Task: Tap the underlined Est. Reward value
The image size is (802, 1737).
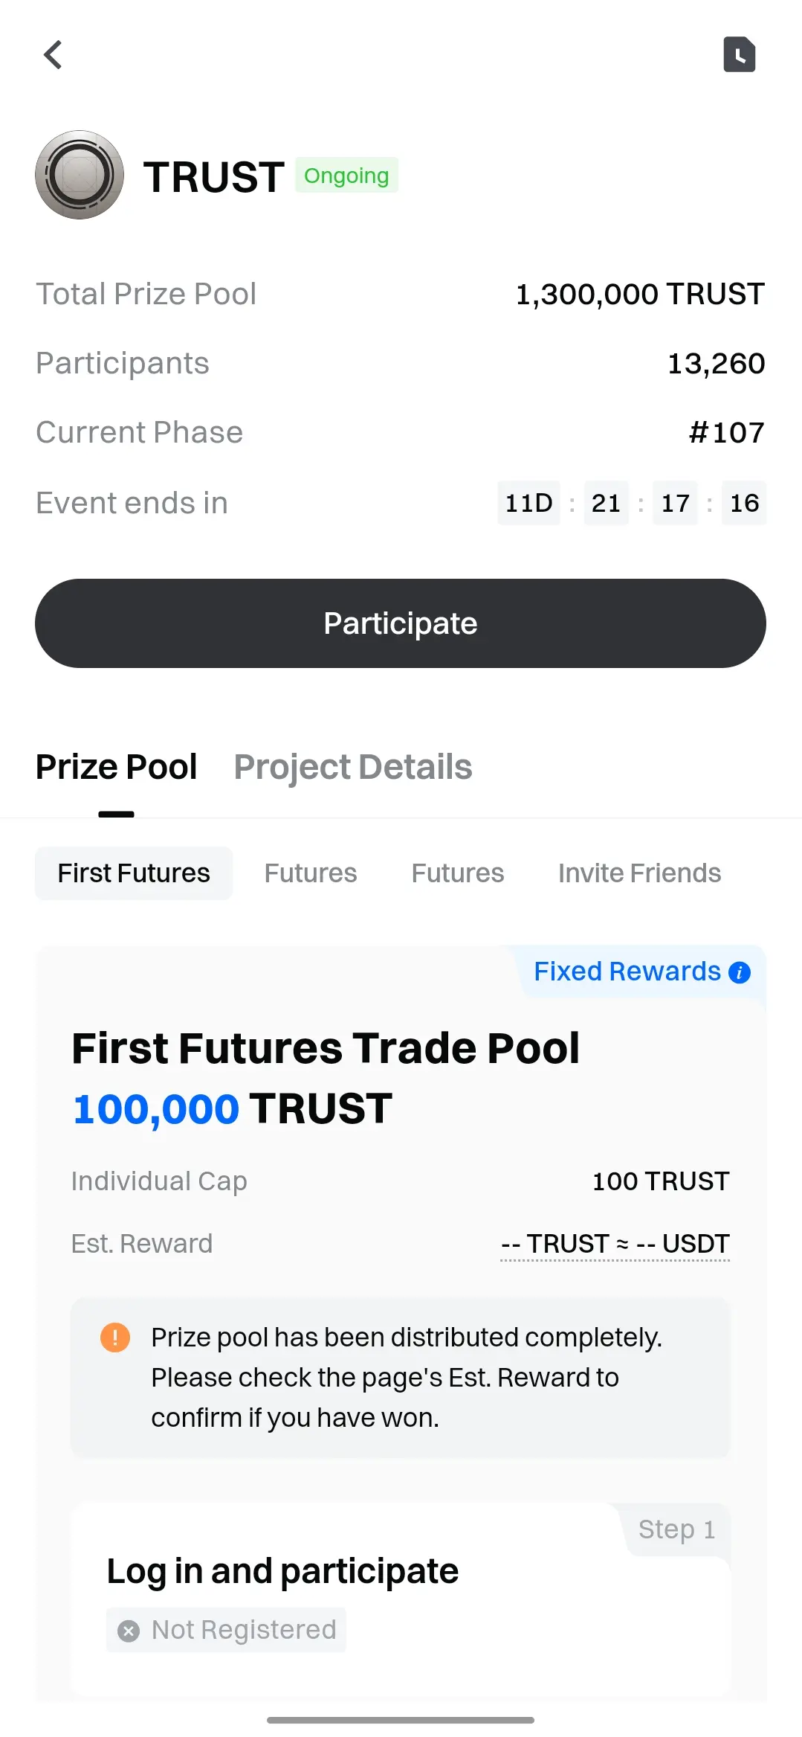Action: tap(615, 1244)
